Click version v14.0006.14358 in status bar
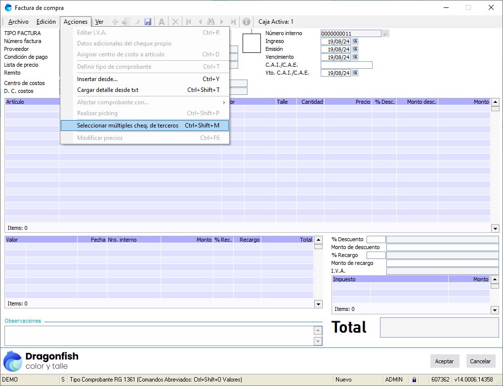The width and height of the screenshot is (503, 386). coord(473,380)
